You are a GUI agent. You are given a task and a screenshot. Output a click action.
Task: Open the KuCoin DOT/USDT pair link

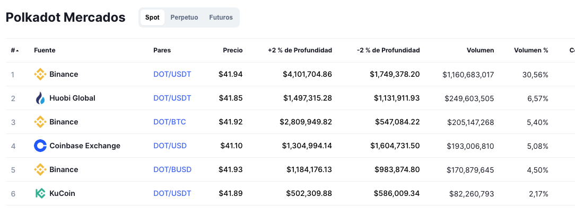(x=172, y=193)
